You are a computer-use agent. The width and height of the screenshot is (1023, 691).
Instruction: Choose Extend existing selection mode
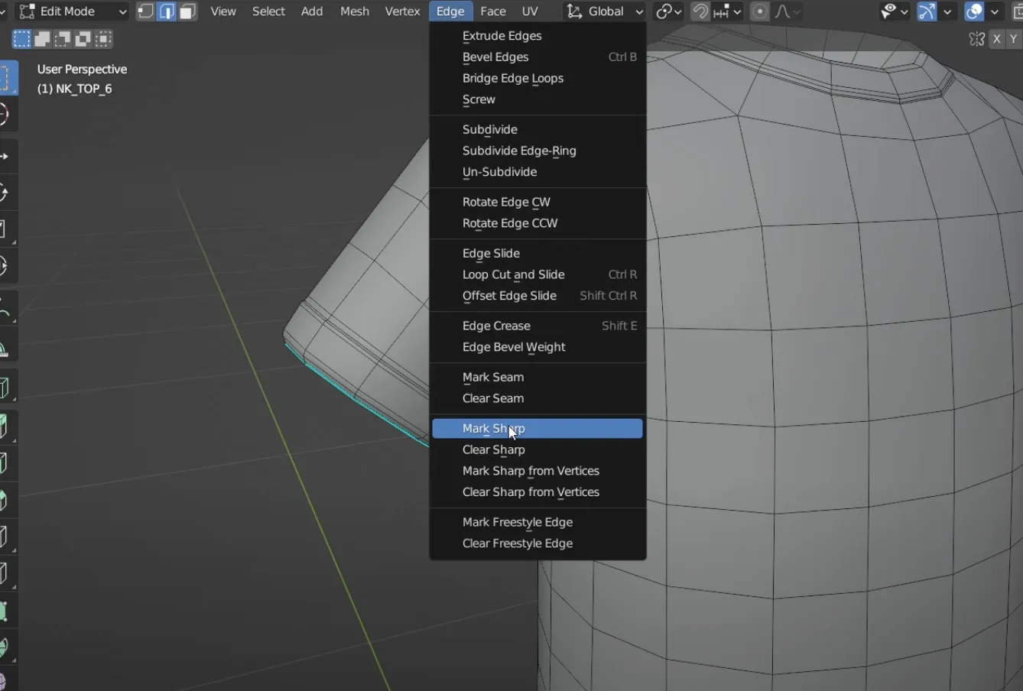[42, 39]
